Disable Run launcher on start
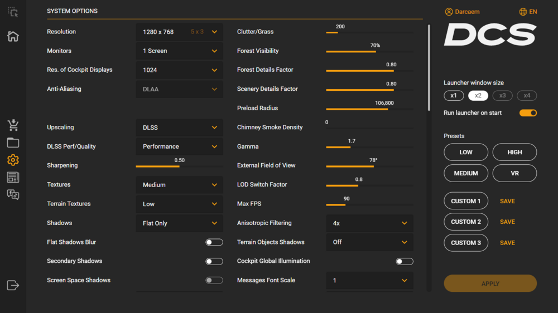The width and height of the screenshot is (558, 313). coord(528,113)
